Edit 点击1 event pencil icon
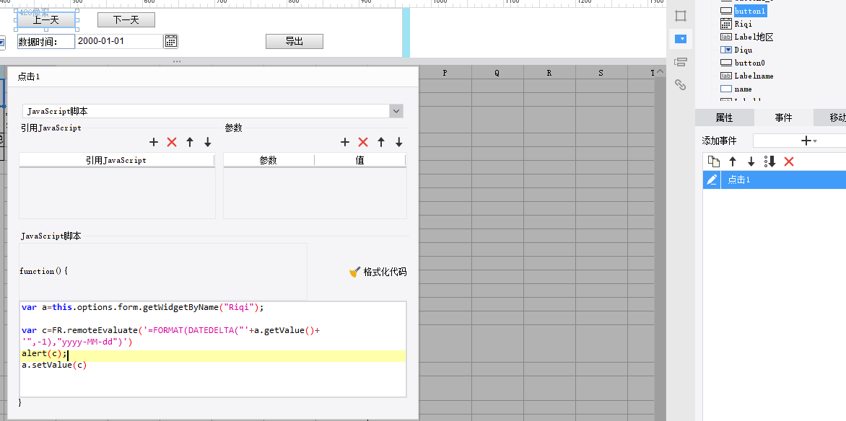Screen dimensions: 846x421 [712, 180]
